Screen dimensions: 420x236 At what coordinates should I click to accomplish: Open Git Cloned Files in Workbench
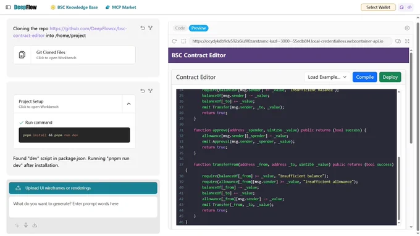coord(74,55)
